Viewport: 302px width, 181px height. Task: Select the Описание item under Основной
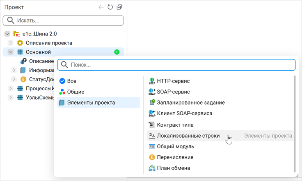[x=41, y=61]
